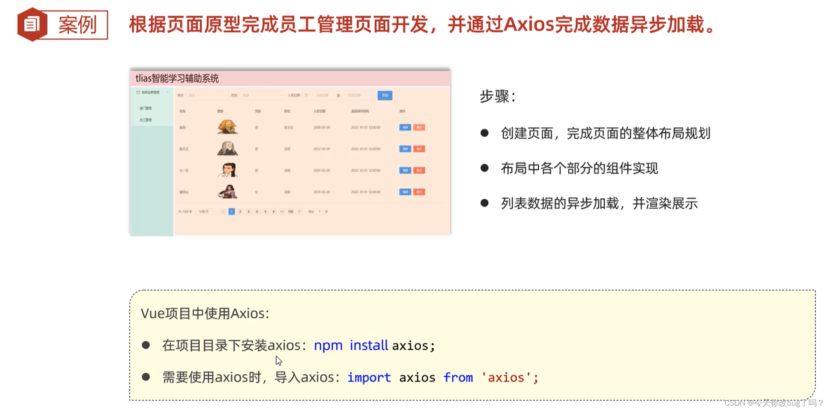Image resolution: width=829 pixels, height=411 pixels.
Task: Click the 2020-05-09 date cell
Action: tap(322, 170)
